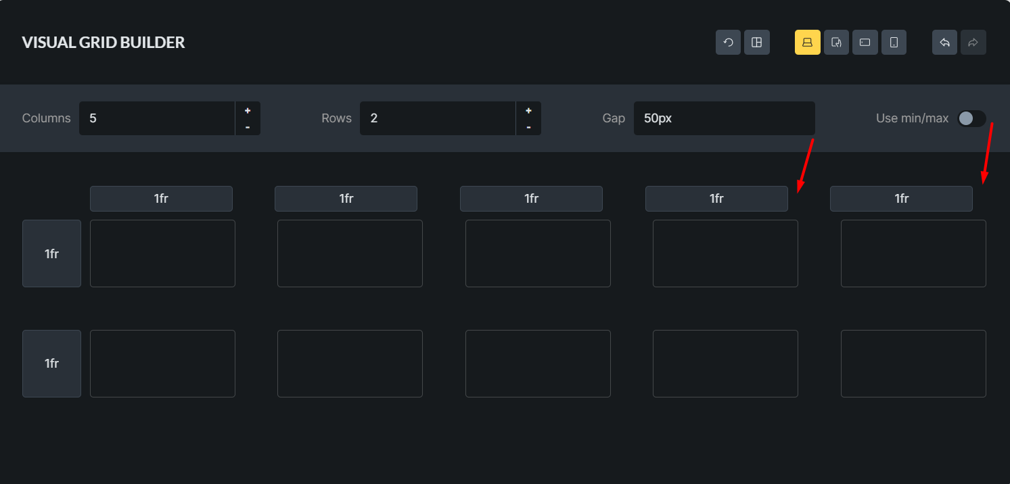Select the grid cell at row one, column three
Screen dimensions: 1010x484
pos(538,253)
